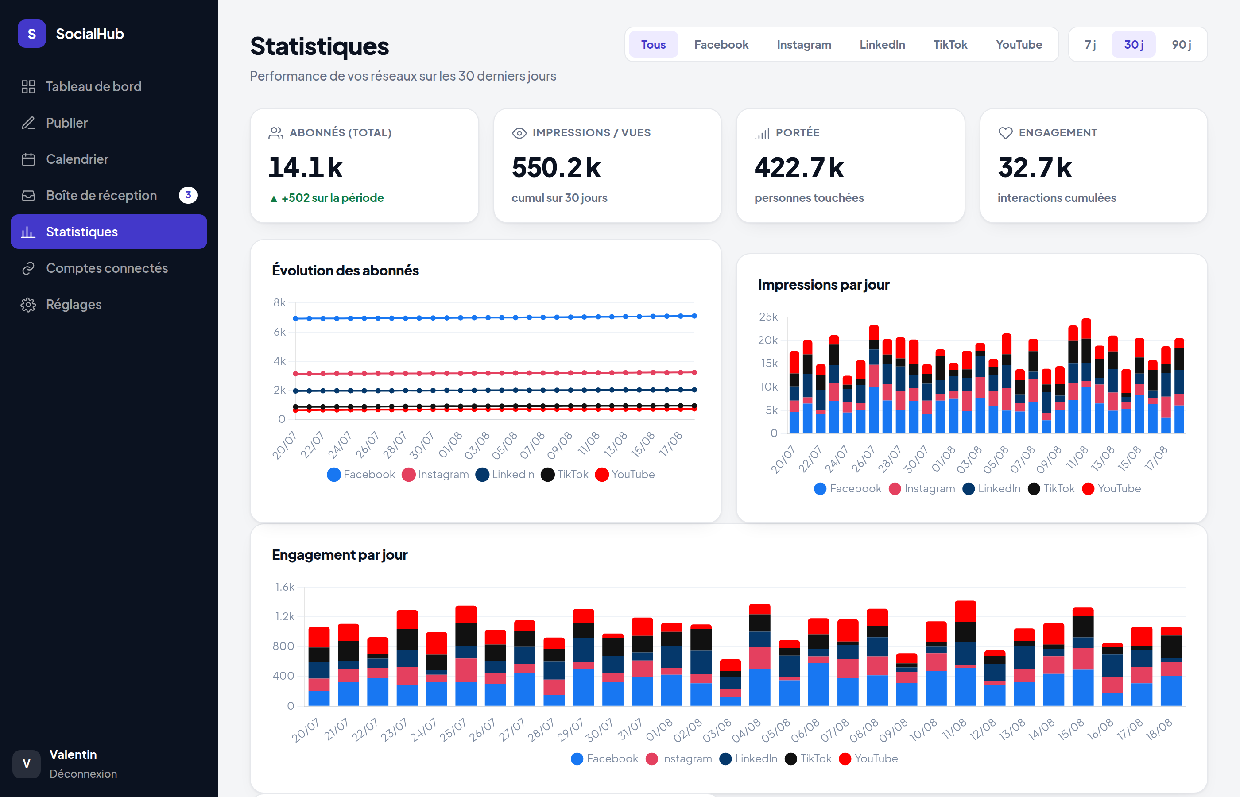Open Comptes connectés
The image size is (1240, 797).
pos(108,267)
